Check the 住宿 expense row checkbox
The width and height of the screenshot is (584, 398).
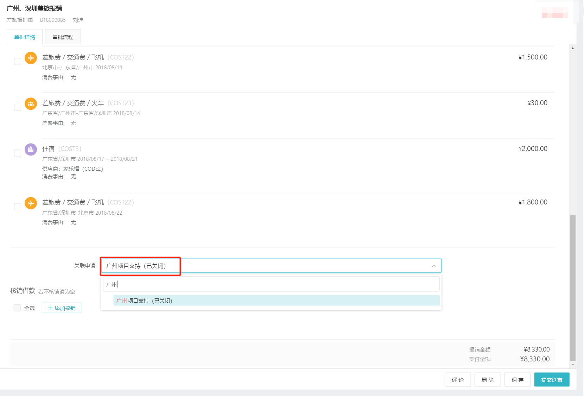(x=18, y=153)
